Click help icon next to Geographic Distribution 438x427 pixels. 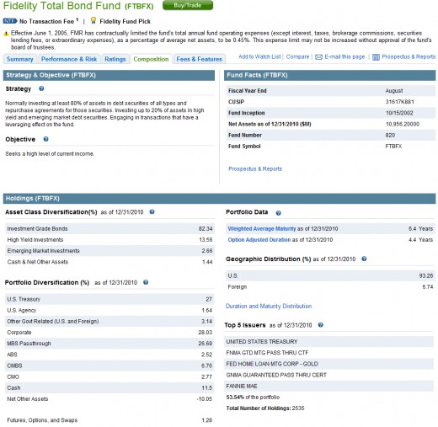[364, 259]
